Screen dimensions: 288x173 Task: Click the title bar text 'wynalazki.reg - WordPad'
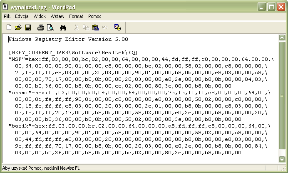coord(43,8)
